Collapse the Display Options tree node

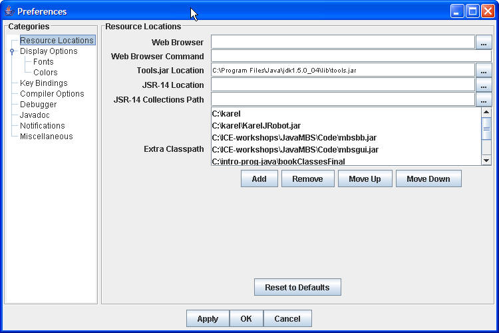tap(12, 51)
